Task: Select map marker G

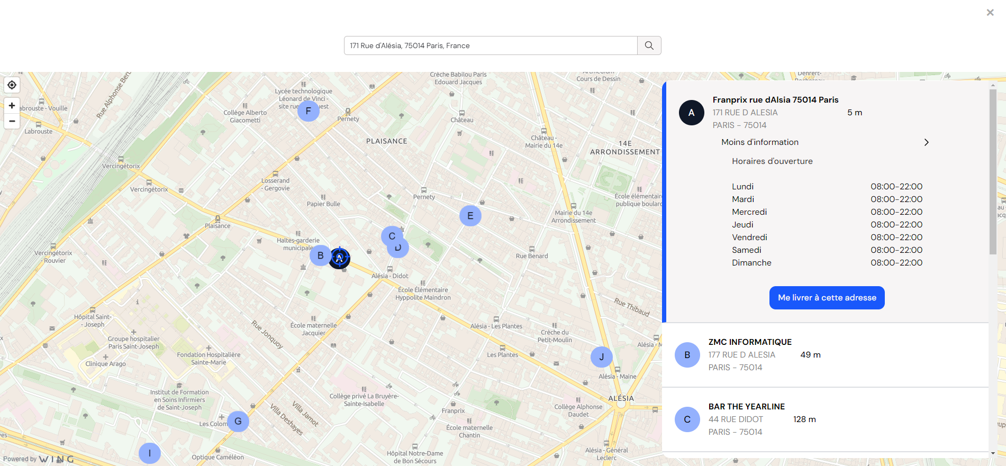Action: point(238,421)
